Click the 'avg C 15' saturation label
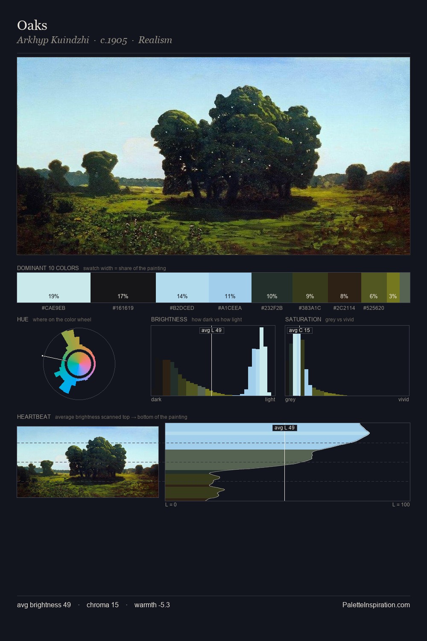 (x=299, y=330)
